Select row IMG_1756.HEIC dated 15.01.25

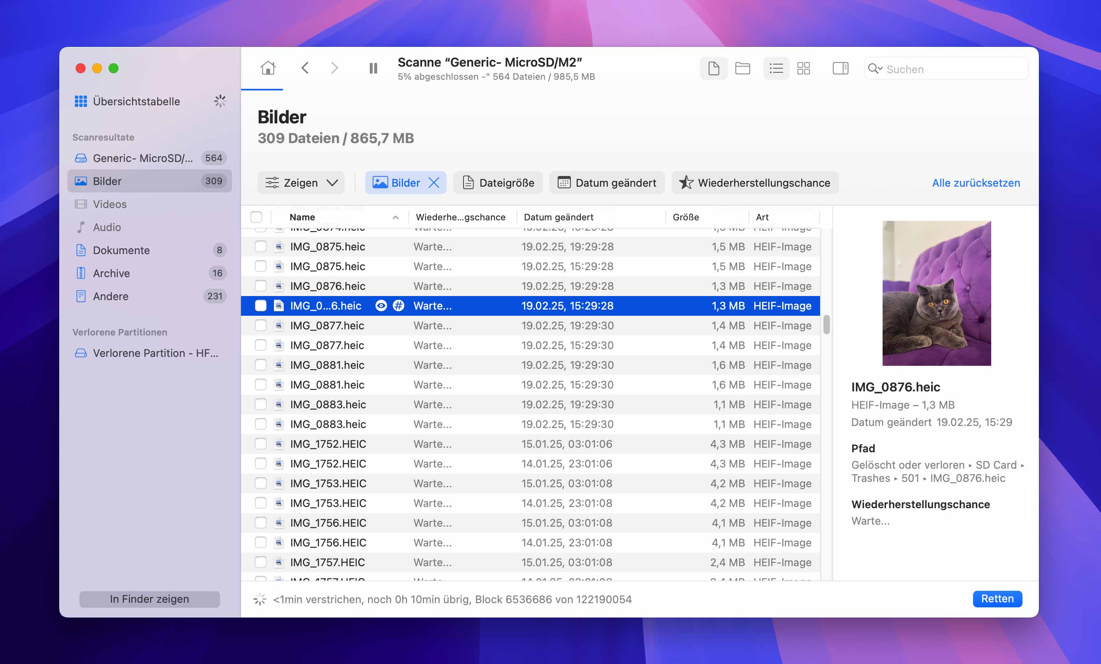pos(531,523)
